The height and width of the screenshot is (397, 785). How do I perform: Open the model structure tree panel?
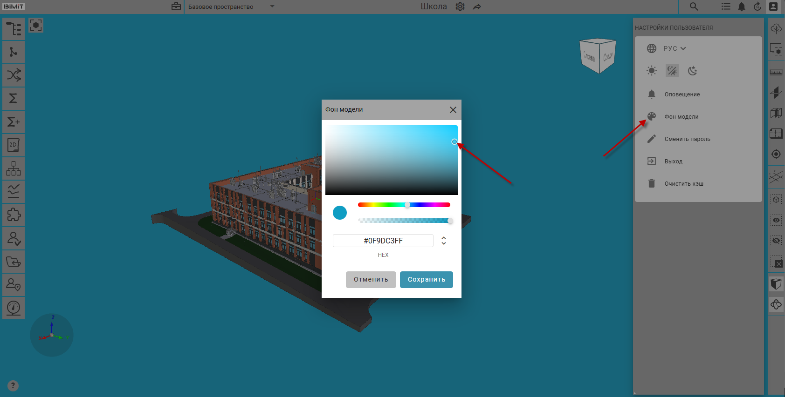tap(14, 29)
